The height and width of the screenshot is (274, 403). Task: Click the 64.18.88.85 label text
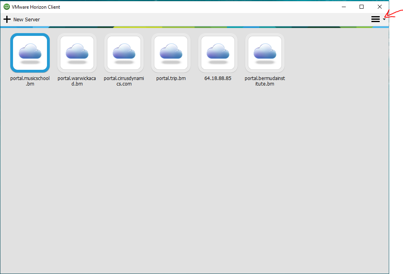tap(218, 78)
